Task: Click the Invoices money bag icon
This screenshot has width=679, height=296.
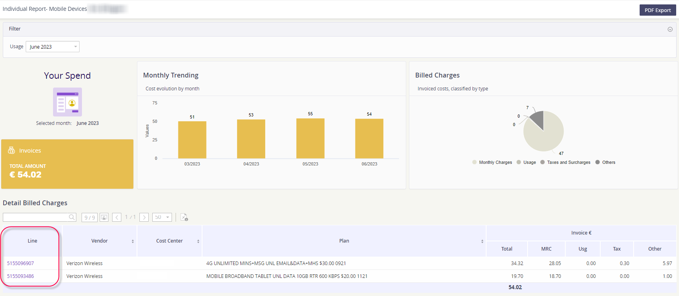Action: [12, 150]
